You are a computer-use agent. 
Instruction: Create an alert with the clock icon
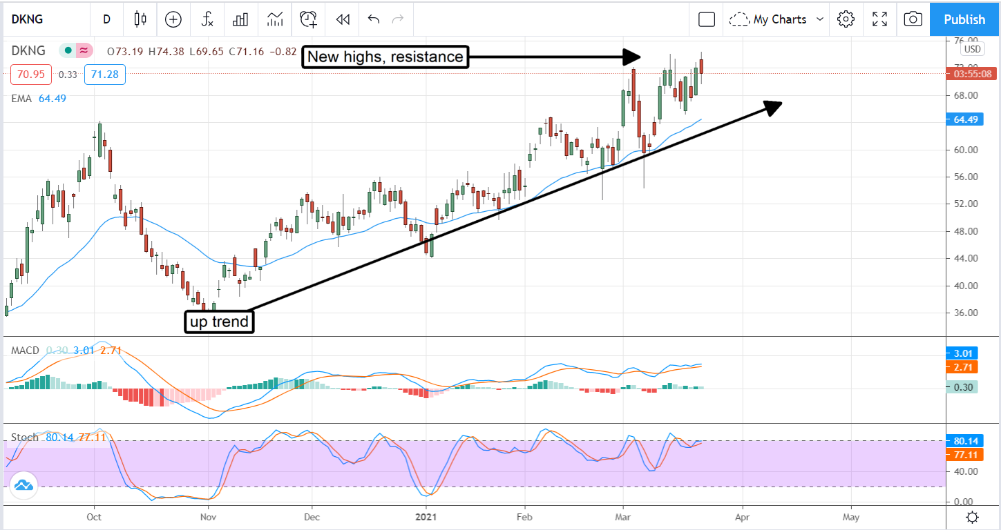[x=308, y=19]
